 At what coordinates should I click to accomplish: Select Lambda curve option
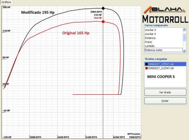(150, 46)
